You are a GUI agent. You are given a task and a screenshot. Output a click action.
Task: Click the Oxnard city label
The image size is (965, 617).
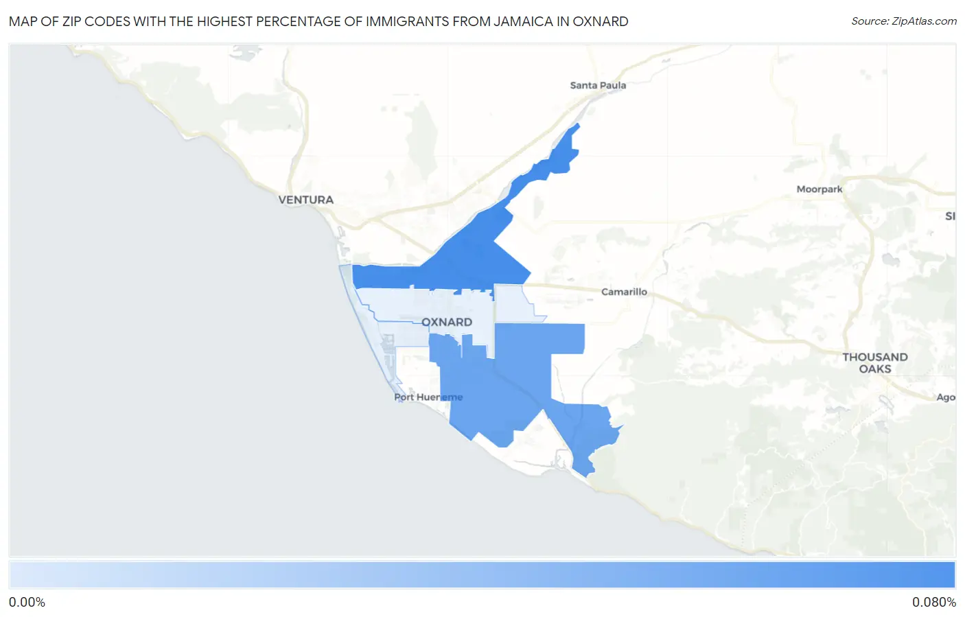click(x=447, y=322)
